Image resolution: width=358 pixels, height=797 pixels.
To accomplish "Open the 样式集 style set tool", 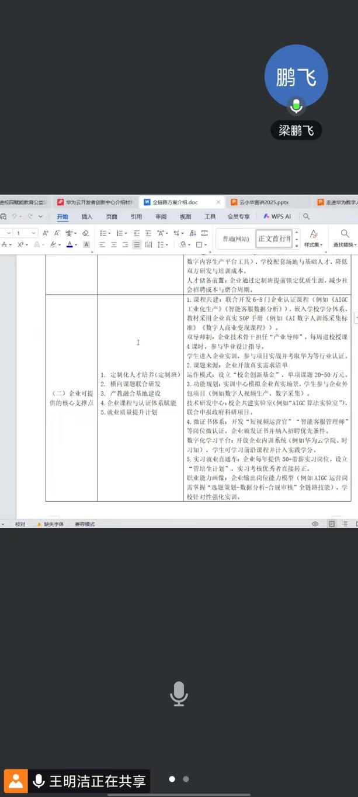I will [314, 237].
